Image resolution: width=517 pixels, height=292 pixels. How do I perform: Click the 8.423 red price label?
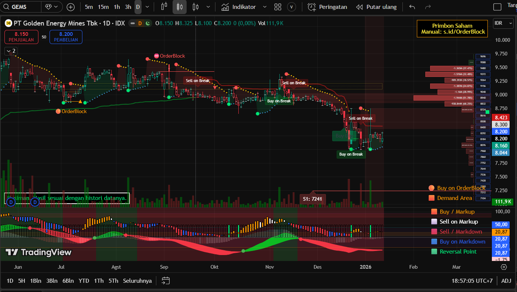coord(501,118)
